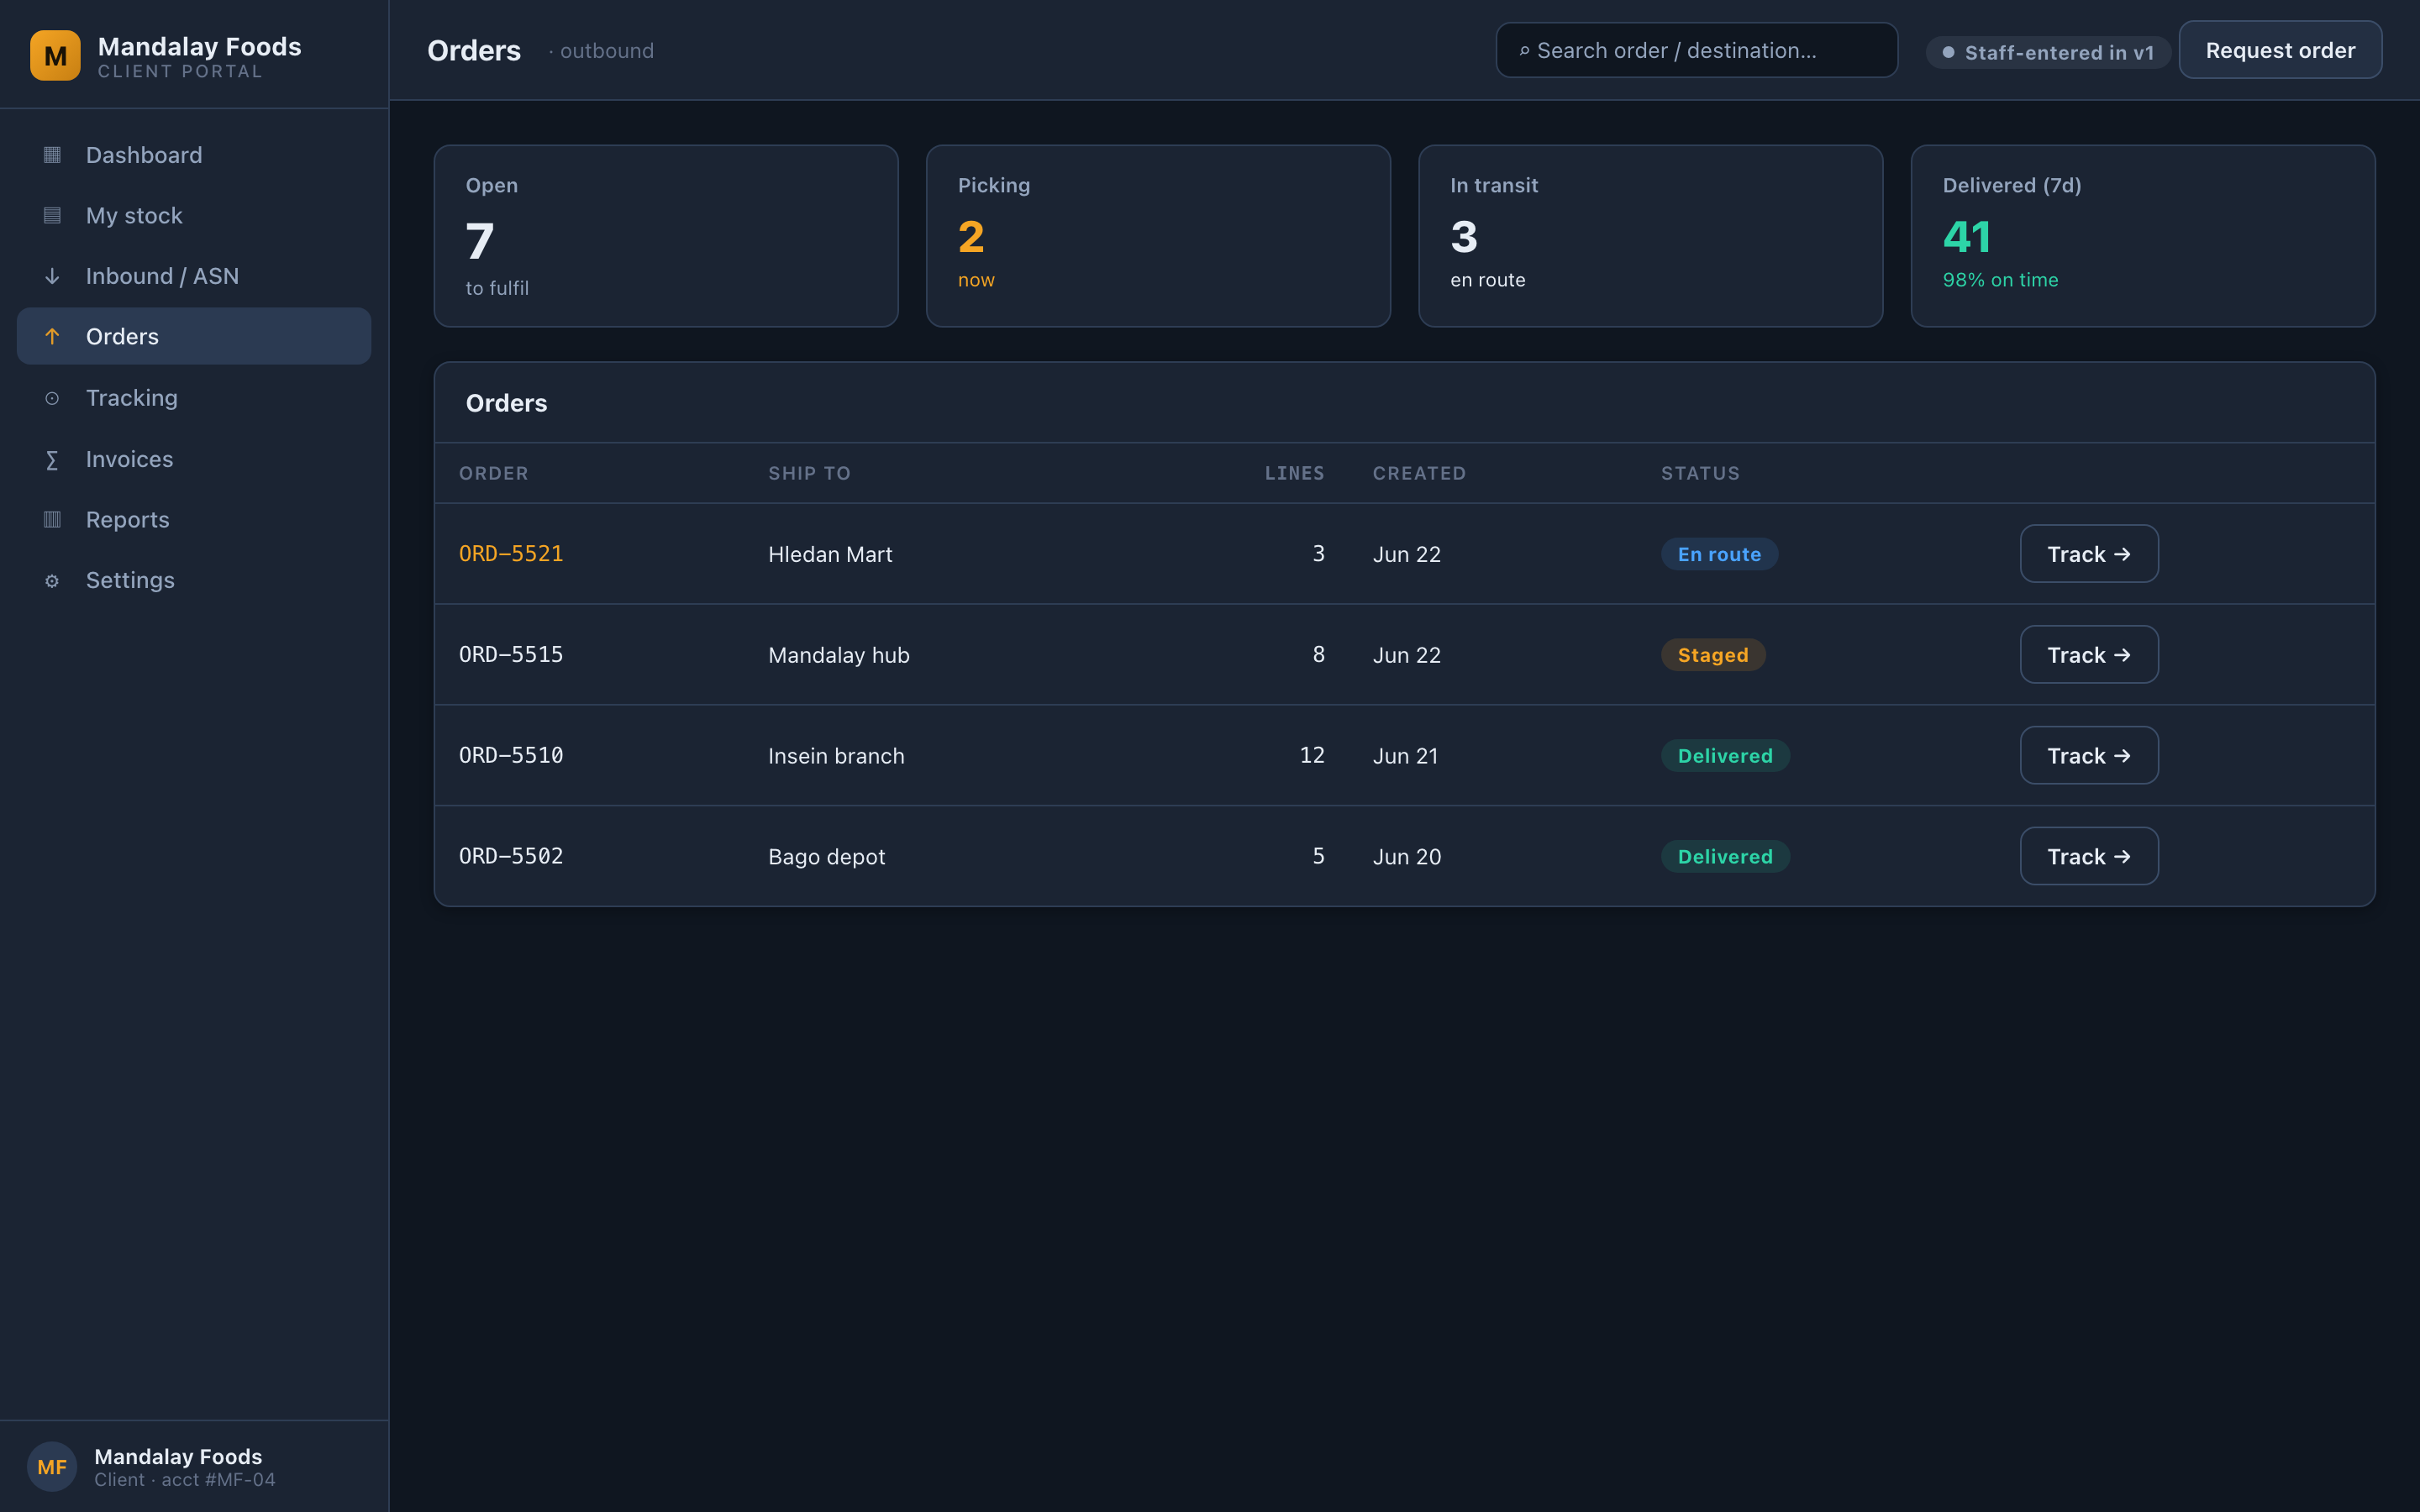This screenshot has height=1512, width=2420.
Task: Click order number ORD-5502
Action: 511,857
